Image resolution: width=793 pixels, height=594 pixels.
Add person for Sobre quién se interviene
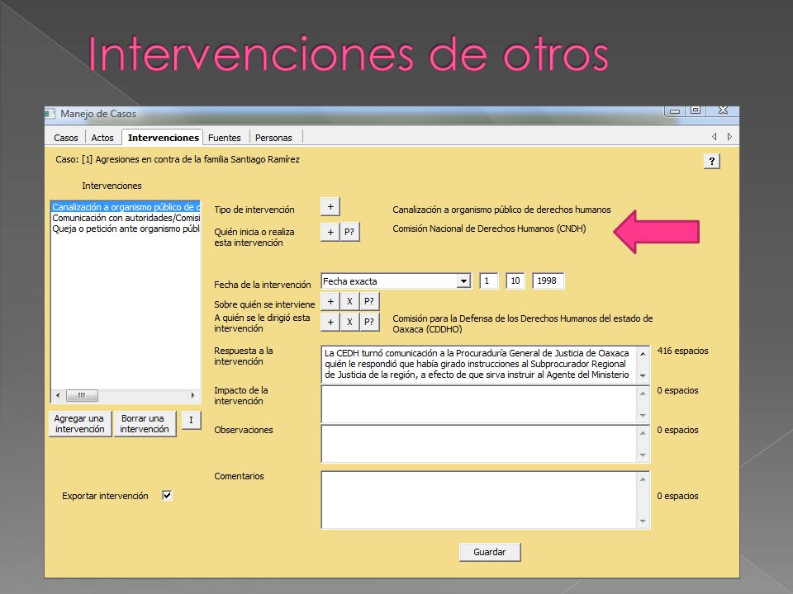click(x=330, y=302)
